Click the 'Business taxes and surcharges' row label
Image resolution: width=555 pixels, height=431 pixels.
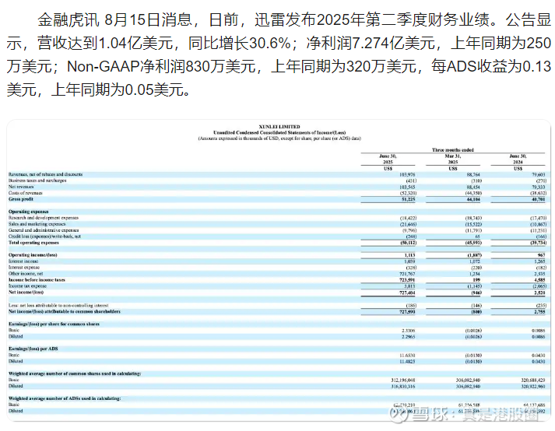click(x=37, y=180)
